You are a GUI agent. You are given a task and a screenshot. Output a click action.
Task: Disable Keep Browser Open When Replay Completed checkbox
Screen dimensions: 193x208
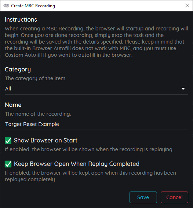click(x=8, y=164)
